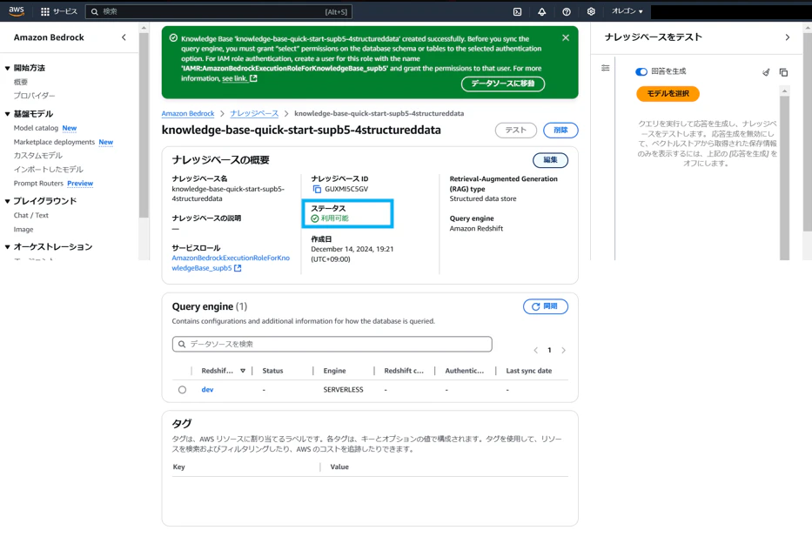Viewport: 812px width, 537px height.
Task: Clear the test chat with broom icon
Action: 766,72
